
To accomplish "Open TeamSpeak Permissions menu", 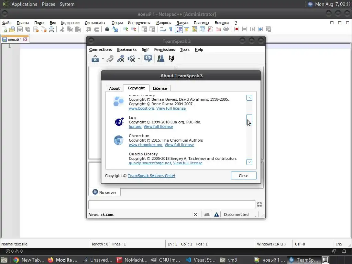I will (165, 49).
